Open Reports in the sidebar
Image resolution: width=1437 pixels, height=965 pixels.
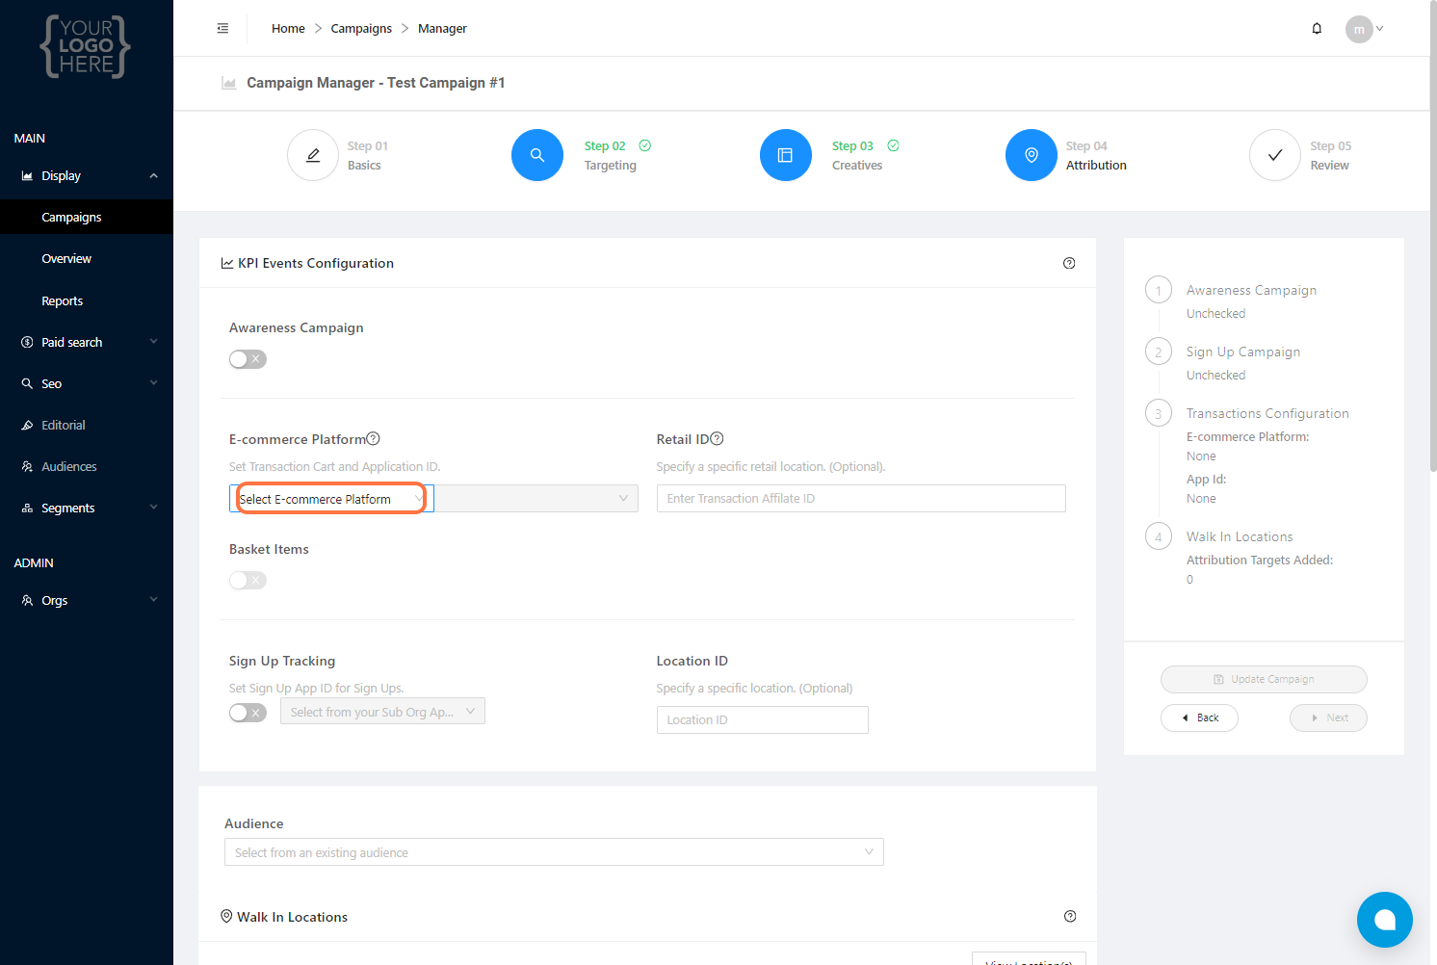click(x=63, y=301)
